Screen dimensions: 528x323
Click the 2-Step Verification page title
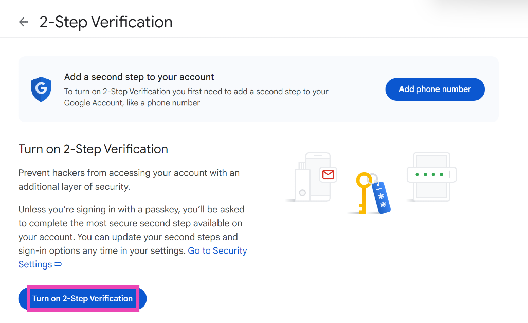point(106,22)
